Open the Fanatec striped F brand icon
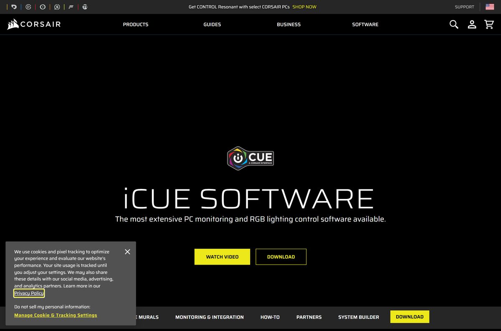The image size is (501, 331). coord(71,7)
